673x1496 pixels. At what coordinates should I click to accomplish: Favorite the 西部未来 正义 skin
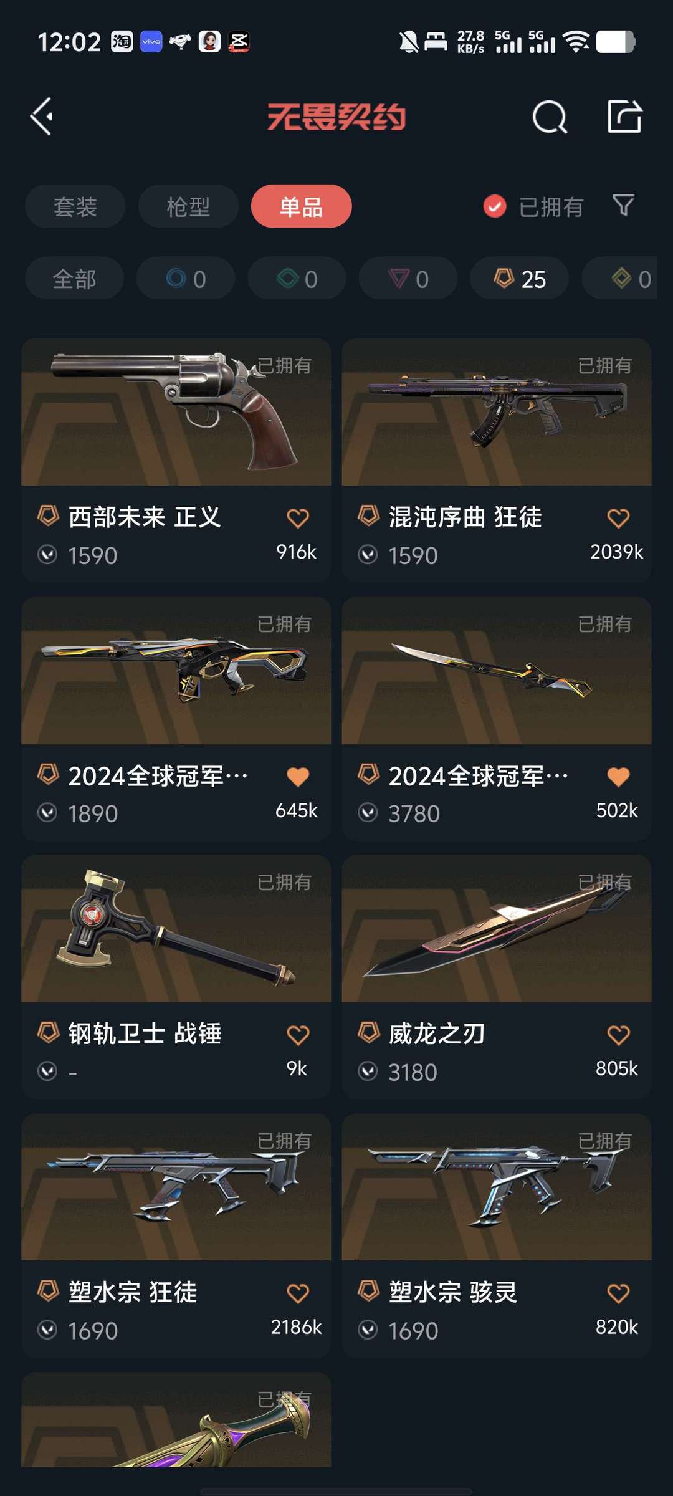(x=298, y=518)
